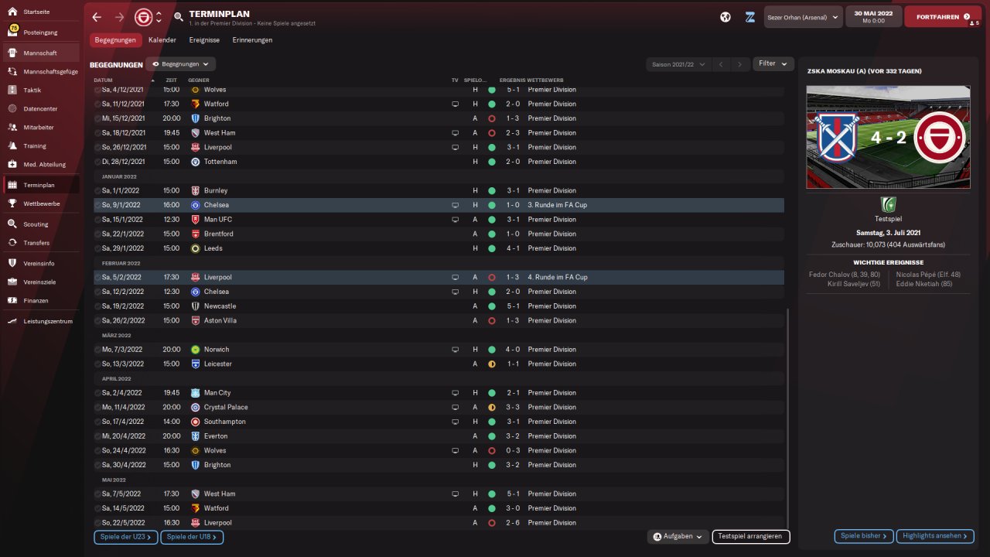Switch to the Ereignisse tab
Viewport: 990px width, 557px height.
(x=204, y=40)
